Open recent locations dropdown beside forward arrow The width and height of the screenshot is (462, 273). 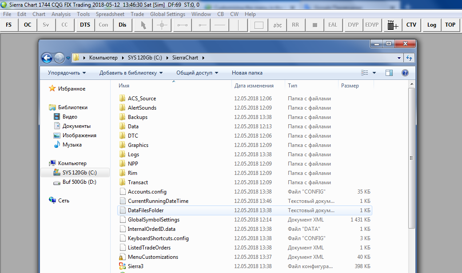click(68, 58)
